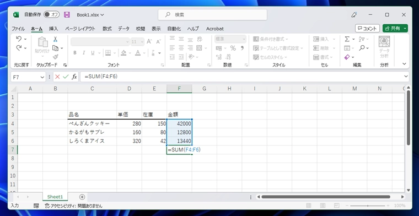The height and width of the screenshot is (216, 419).
Task: Open the font name combo box
Action: pyautogui.click(x=100, y=42)
